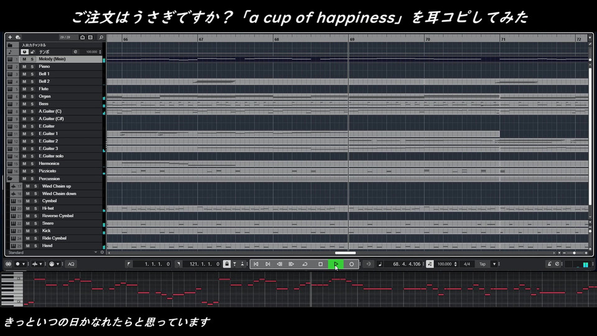This screenshot has height=336, width=597.
Task: Click the input/output channels folder icon
Action: [x=11, y=45]
